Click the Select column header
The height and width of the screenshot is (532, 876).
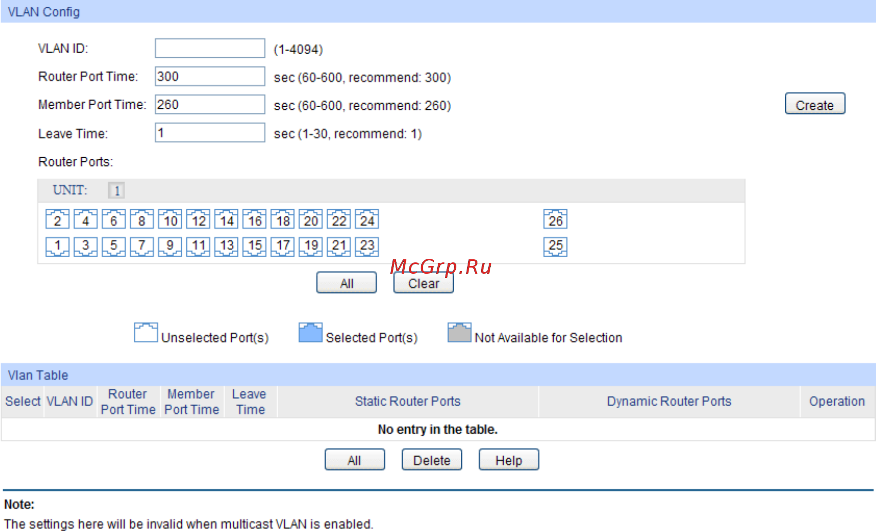click(23, 402)
